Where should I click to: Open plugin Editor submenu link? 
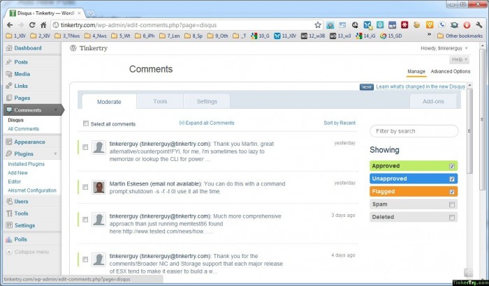pyautogui.click(x=15, y=181)
